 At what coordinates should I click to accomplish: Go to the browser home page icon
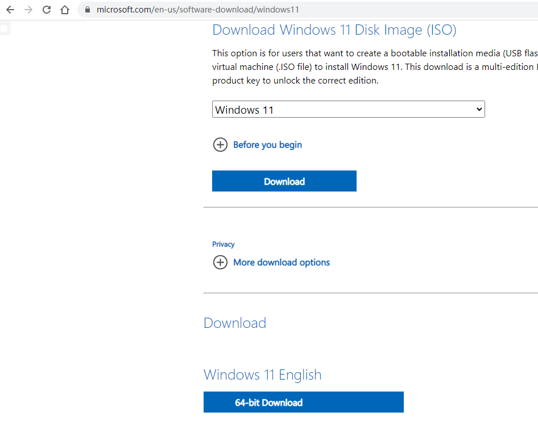65,10
